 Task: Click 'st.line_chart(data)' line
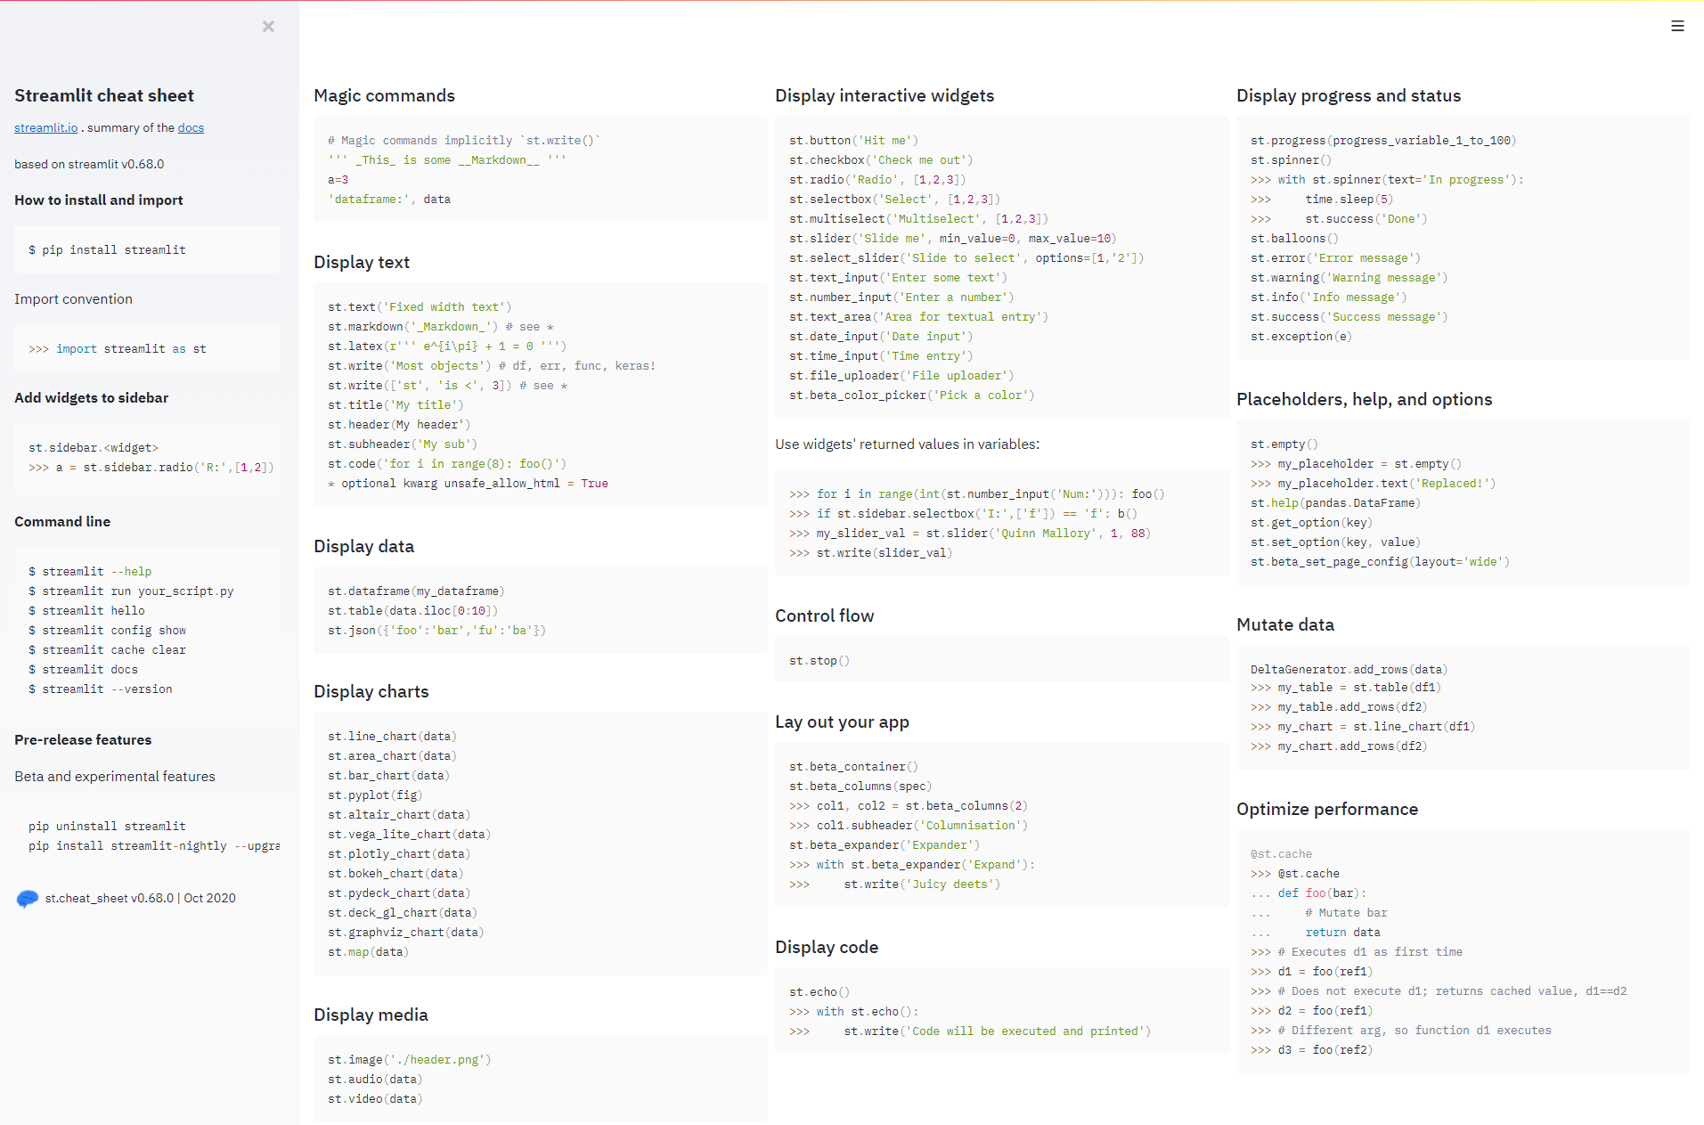click(x=392, y=737)
